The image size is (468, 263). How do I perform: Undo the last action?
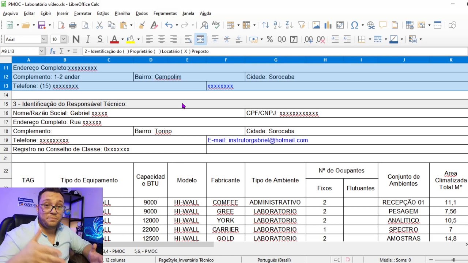tap(169, 25)
